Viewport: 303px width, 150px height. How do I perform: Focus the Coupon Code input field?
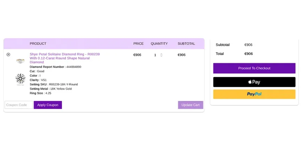18,105
